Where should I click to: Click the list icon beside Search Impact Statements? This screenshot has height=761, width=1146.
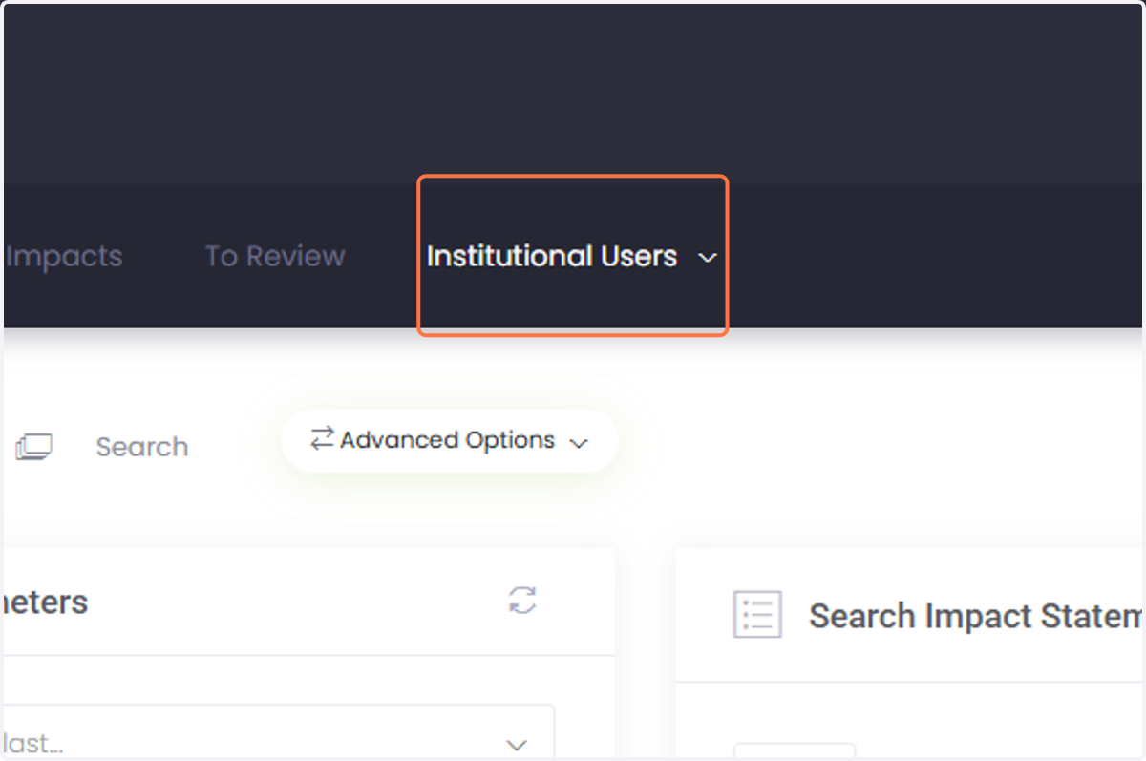(x=757, y=614)
